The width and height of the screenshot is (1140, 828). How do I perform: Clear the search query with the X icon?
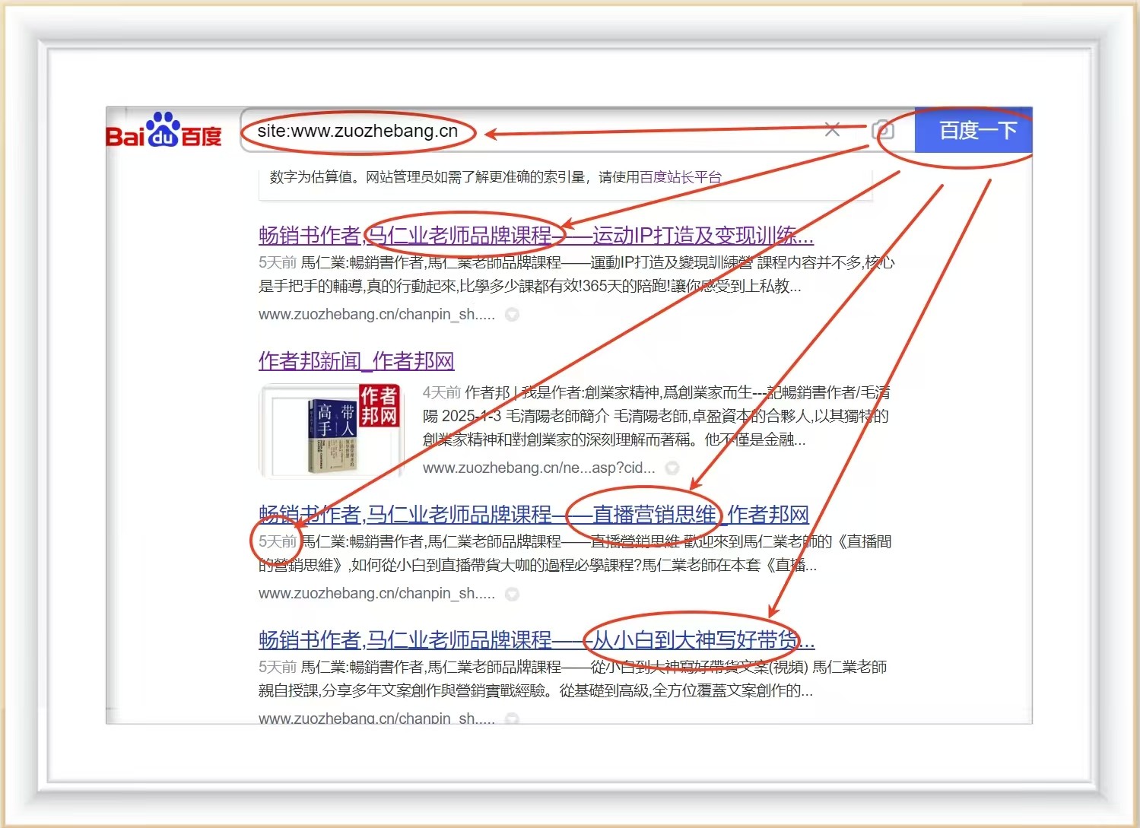(832, 130)
